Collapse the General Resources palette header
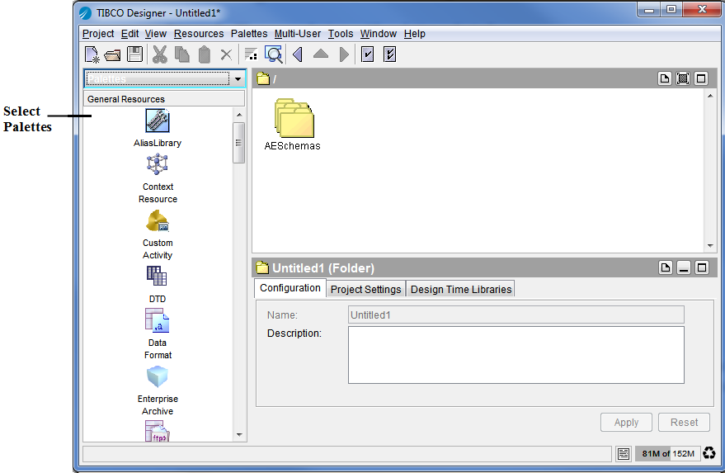 pos(163,99)
